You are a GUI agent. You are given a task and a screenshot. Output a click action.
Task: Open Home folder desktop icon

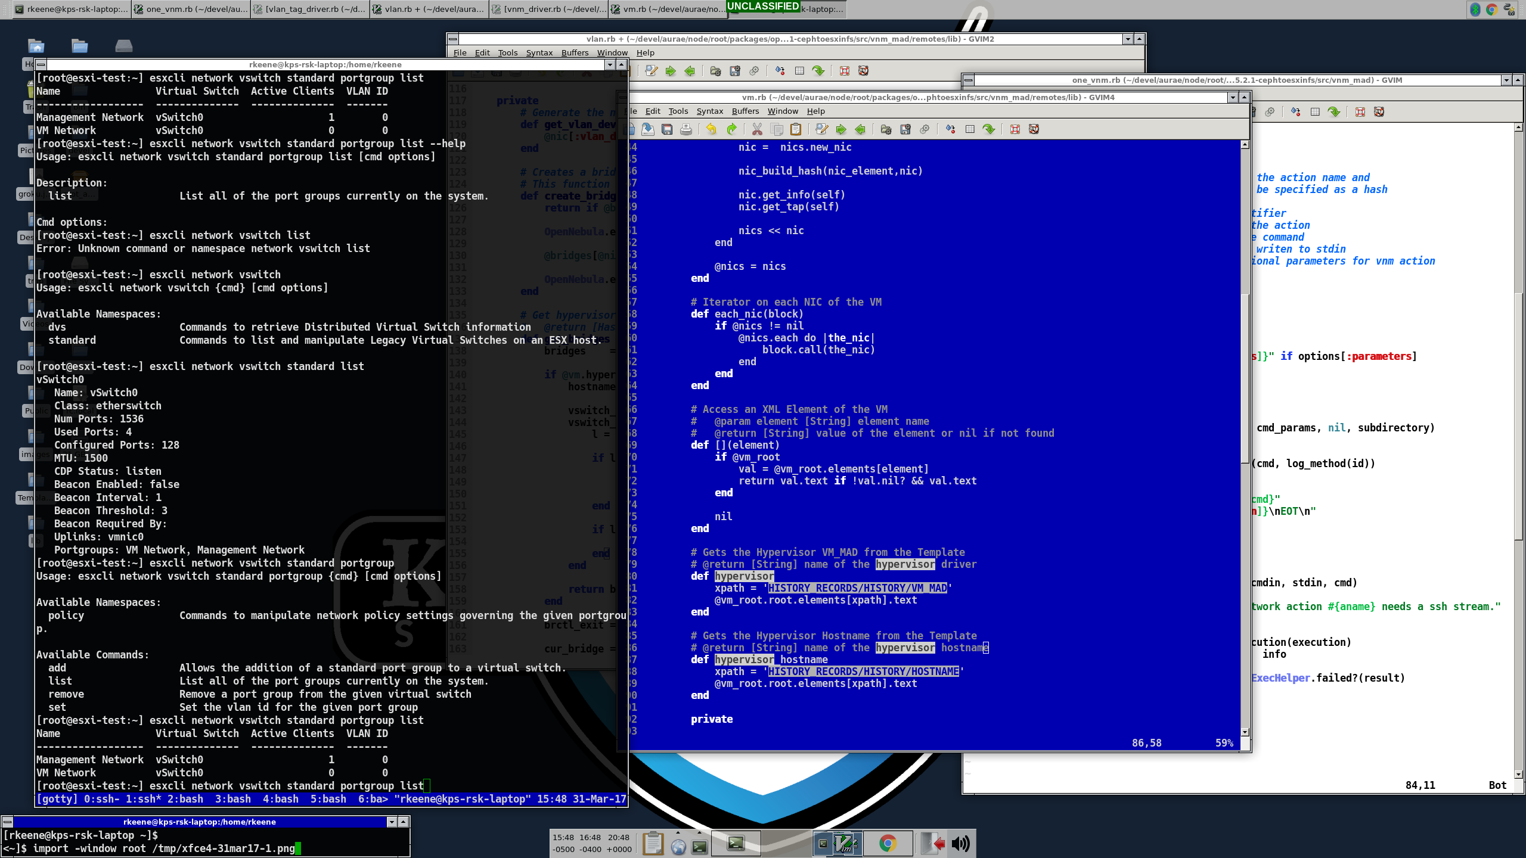[x=36, y=46]
